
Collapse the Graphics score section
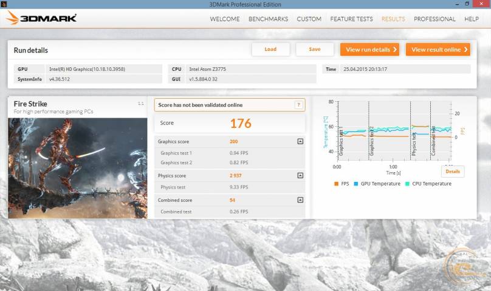[x=300, y=142]
